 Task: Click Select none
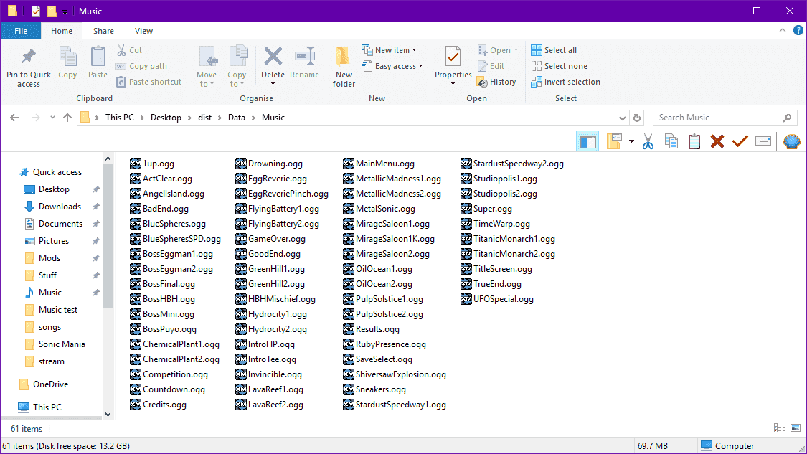point(559,66)
